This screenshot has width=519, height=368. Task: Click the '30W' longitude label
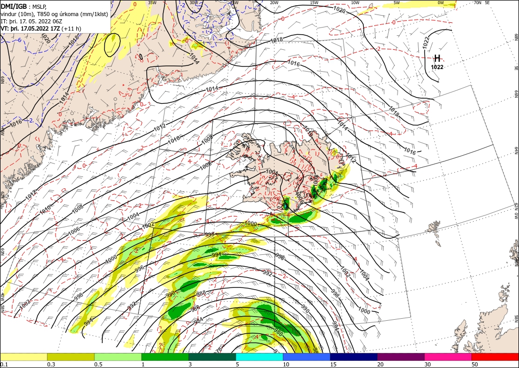tap(194, 3)
